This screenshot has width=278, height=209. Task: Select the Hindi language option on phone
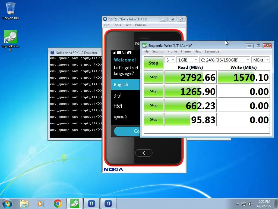coord(125,106)
